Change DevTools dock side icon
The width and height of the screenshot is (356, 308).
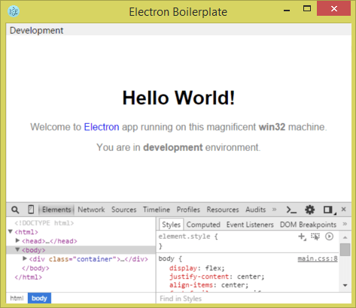coord(329,210)
